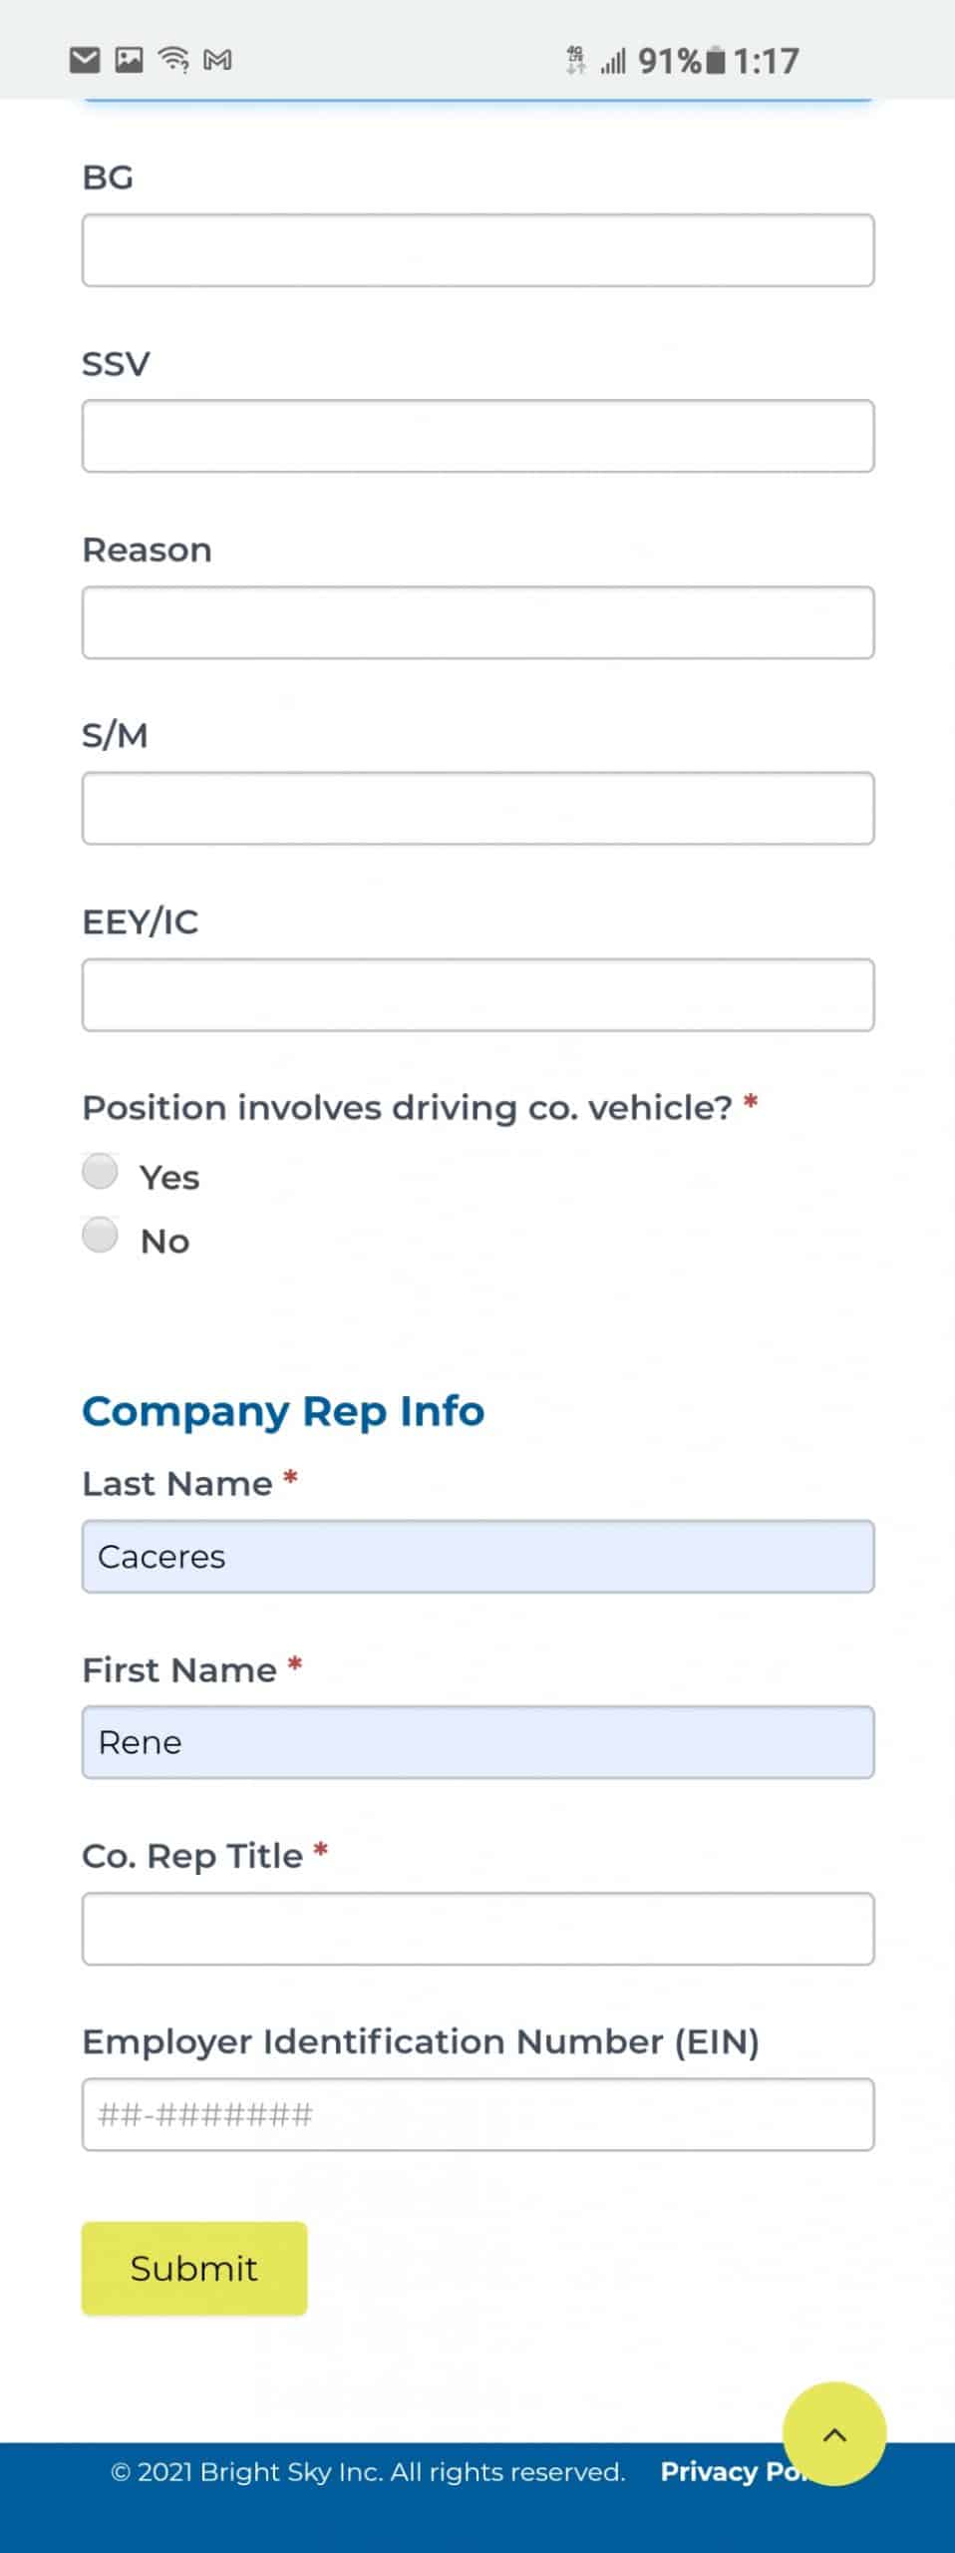Image resolution: width=955 pixels, height=2553 pixels.
Task: Tap the image notification icon
Action: (x=130, y=61)
